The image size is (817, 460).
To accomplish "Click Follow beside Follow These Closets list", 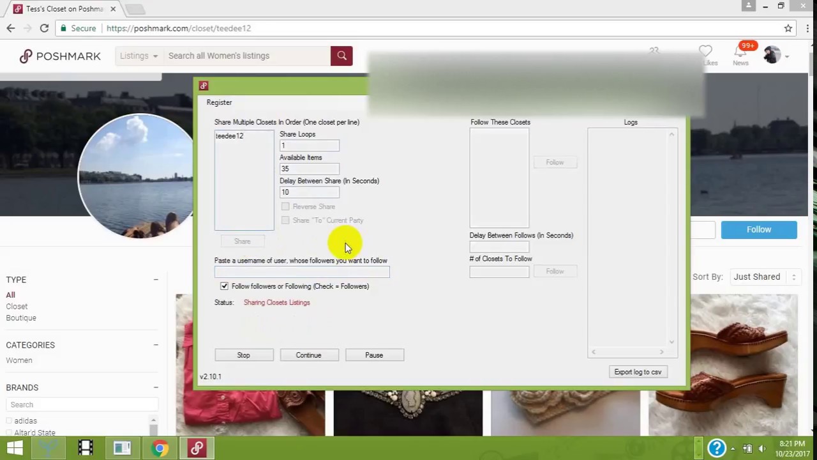I will coord(555,162).
